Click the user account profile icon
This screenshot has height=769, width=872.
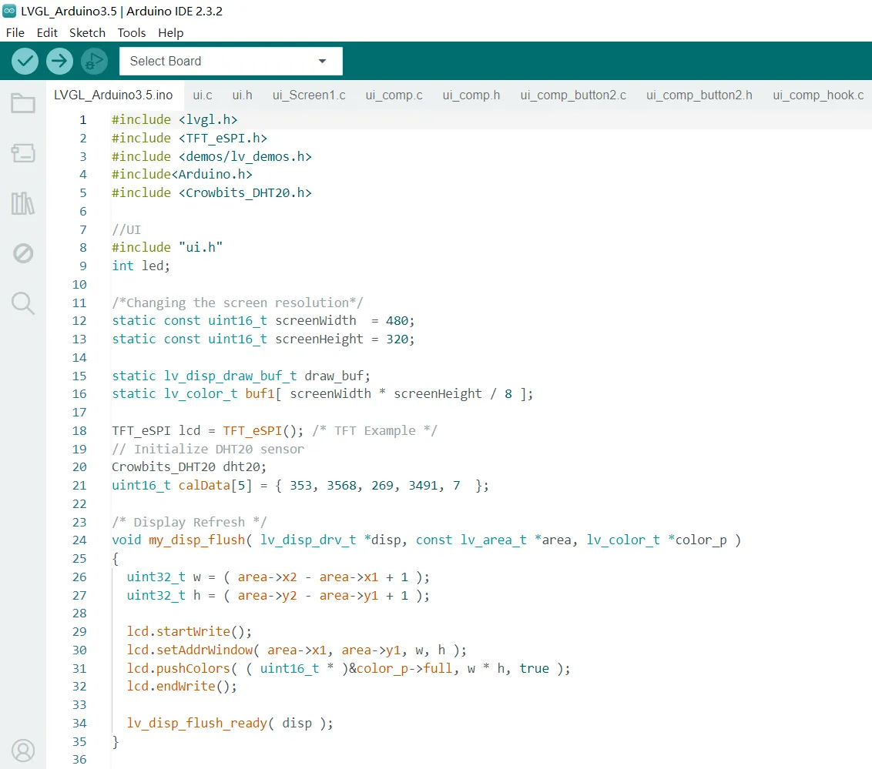click(23, 749)
